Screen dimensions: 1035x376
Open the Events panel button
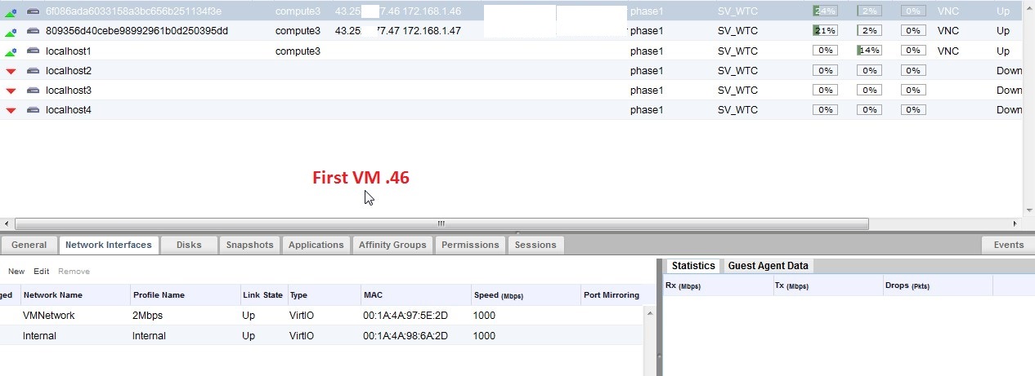click(x=1008, y=245)
